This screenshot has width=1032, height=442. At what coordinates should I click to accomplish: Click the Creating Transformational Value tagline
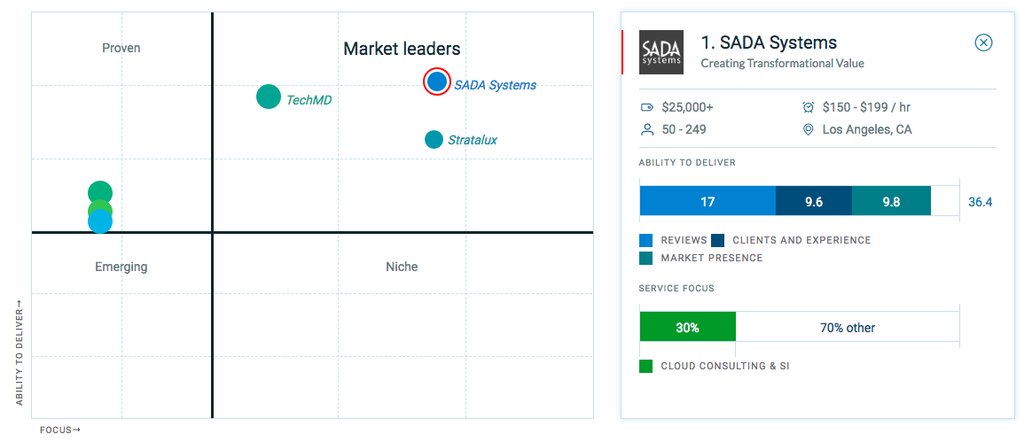(x=782, y=64)
